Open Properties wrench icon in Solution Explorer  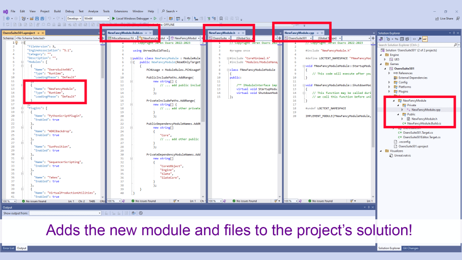420,39
